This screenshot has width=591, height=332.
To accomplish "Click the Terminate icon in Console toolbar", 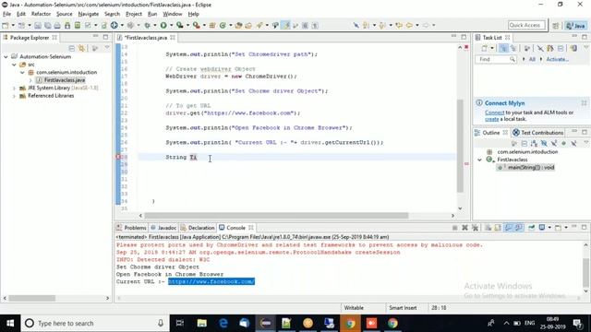I will pos(454,228).
